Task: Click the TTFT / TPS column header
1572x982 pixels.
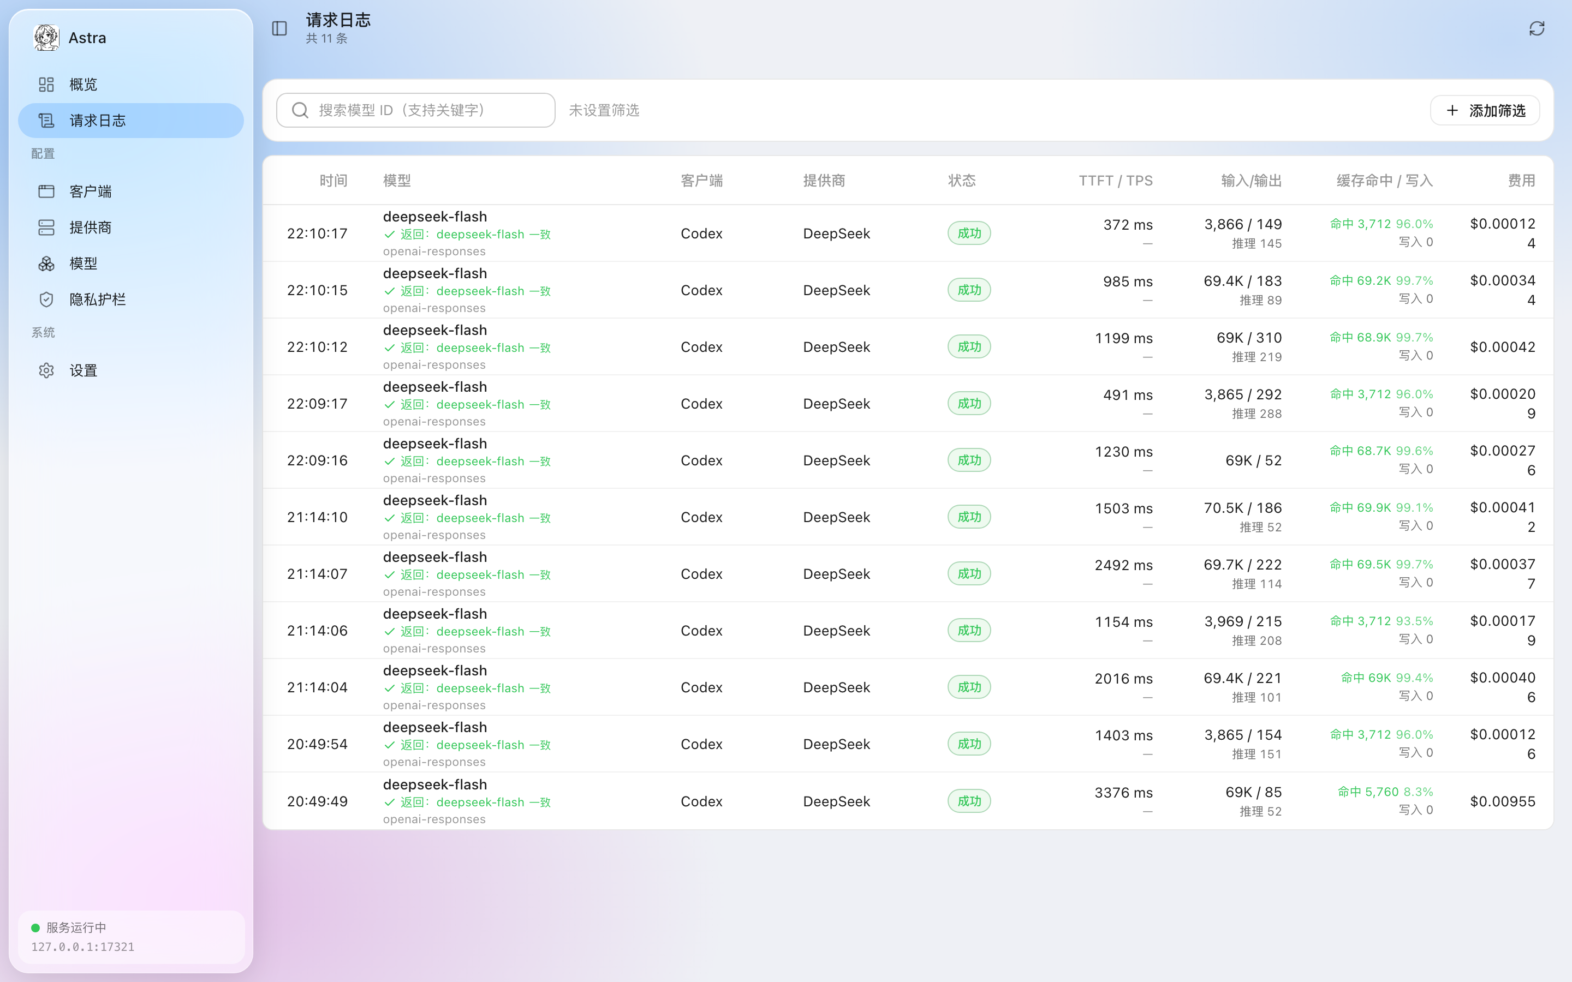Action: 1116,181
